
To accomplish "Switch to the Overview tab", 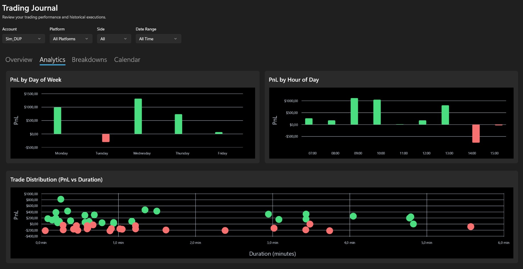I will [x=19, y=60].
